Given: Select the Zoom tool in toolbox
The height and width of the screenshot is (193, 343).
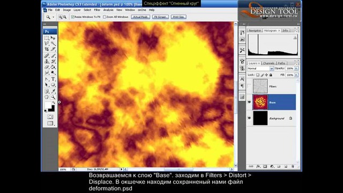Looking at the screenshot, I should 53,97.
